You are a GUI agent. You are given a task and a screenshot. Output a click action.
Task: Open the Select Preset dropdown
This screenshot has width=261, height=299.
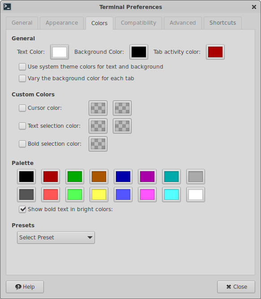[x=56, y=238]
